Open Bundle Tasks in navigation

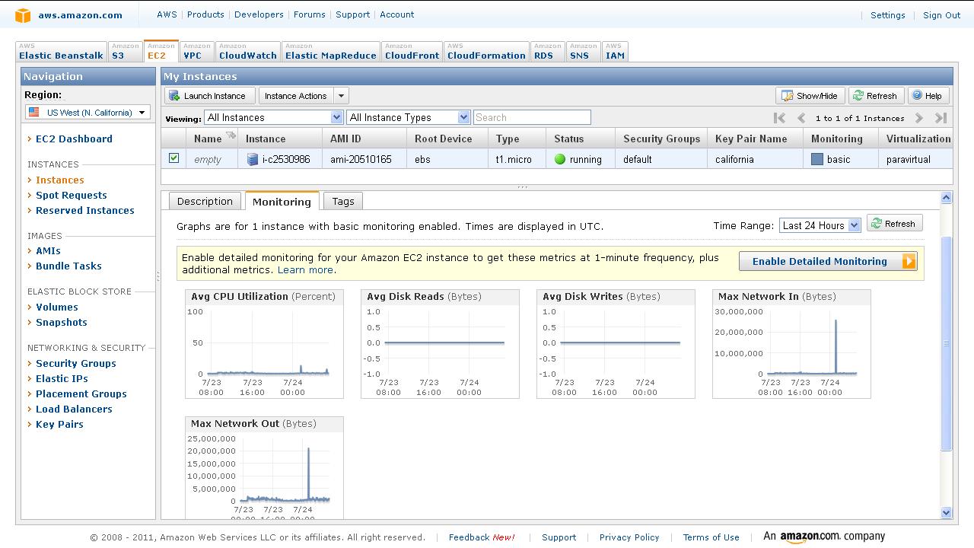pyautogui.click(x=68, y=266)
